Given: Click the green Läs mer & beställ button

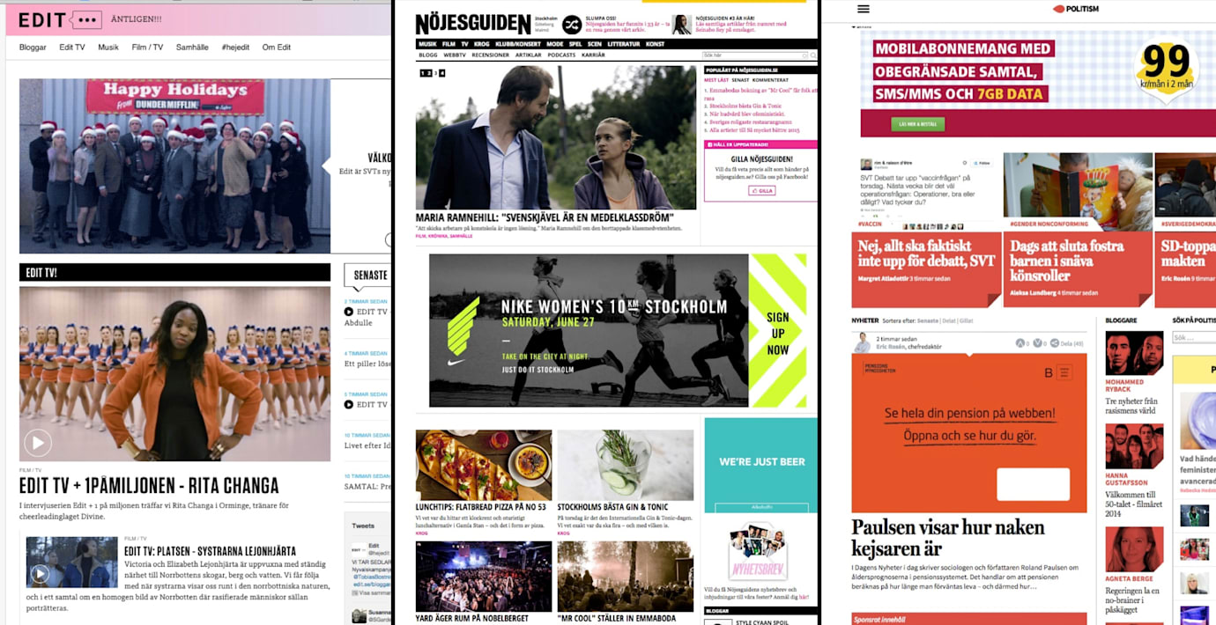Looking at the screenshot, I should tap(917, 124).
